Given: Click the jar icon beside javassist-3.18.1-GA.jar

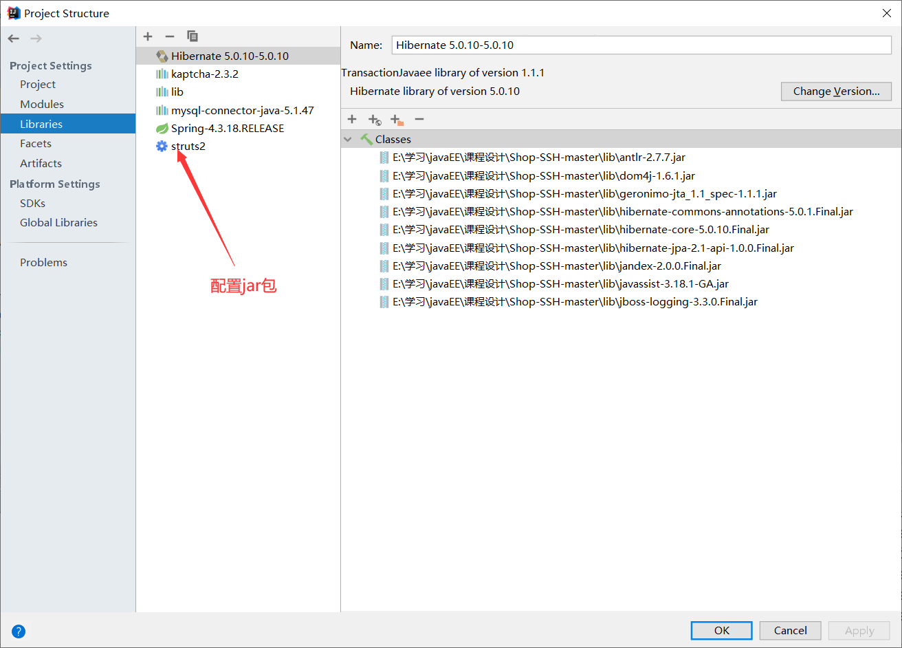Looking at the screenshot, I should pos(384,283).
